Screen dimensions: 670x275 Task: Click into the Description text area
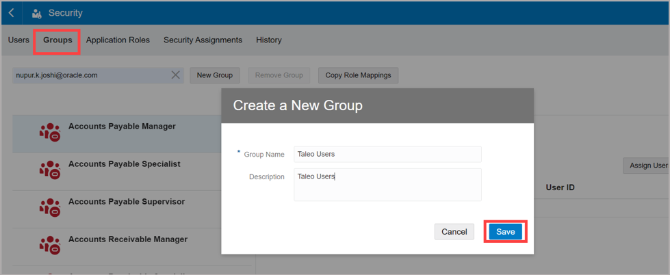pos(387,185)
